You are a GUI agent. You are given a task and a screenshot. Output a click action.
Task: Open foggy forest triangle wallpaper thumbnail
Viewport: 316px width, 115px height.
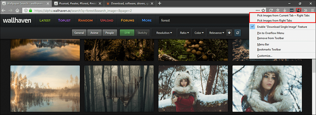tap(119, 88)
